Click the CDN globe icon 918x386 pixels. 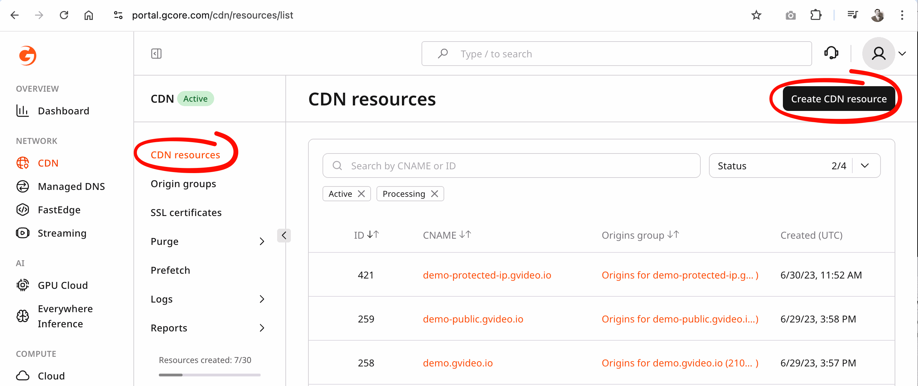(x=22, y=163)
